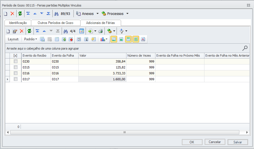Print the grid with printer icon

[101, 31]
